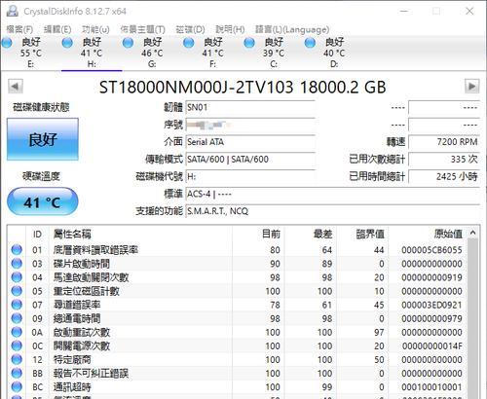Select drive F: tab
487x399 pixels.
[212, 53]
